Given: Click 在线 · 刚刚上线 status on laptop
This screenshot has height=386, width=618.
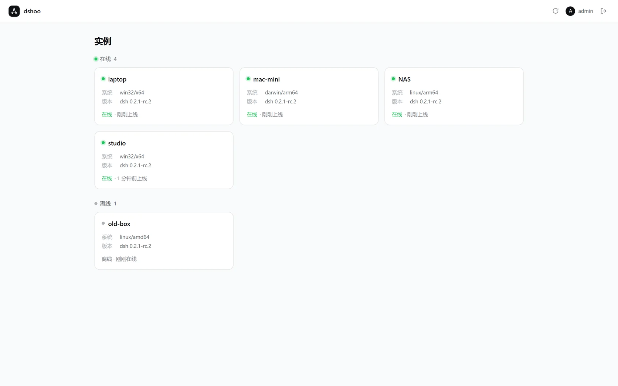Looking at the screenshot, I should [120, 115].
